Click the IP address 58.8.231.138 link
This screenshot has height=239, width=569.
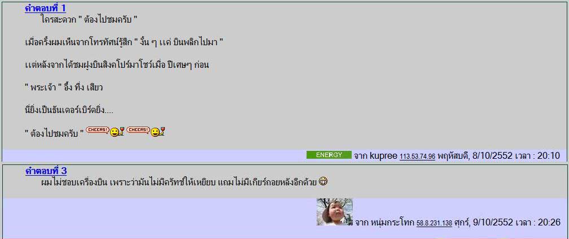pyautogui.click(x=435, y=223)
